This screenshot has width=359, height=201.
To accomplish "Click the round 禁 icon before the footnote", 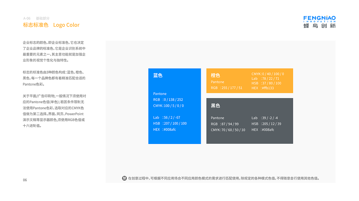I will tap(124, 178).
